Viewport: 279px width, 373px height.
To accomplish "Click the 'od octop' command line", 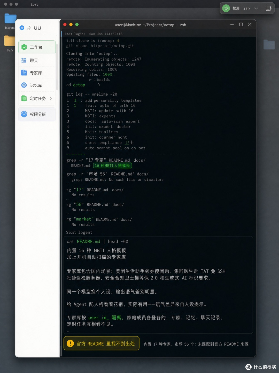I will [x=76, y=85].
